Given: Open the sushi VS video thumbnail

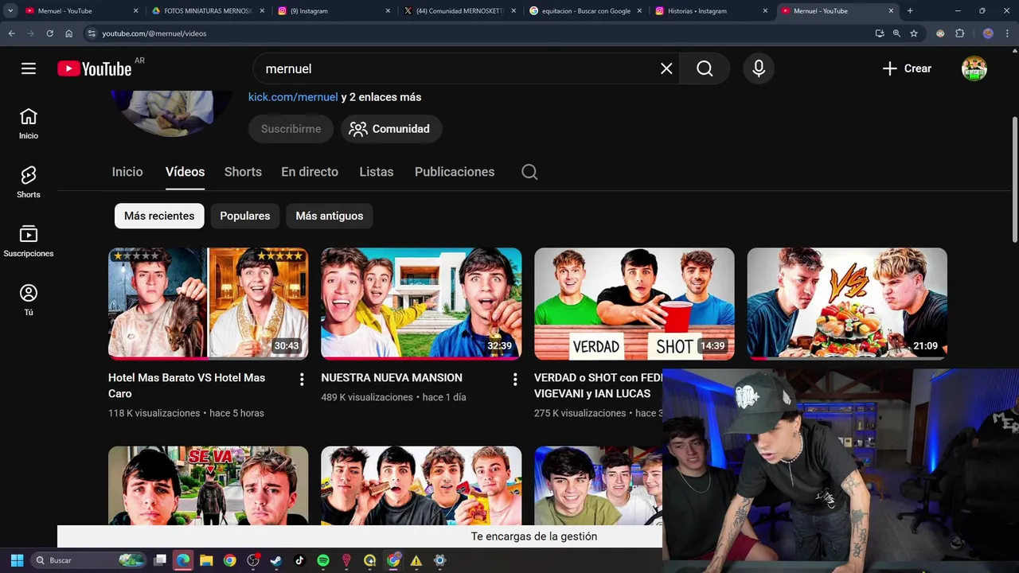Looking at the screenshot, I should click(847, 304).
